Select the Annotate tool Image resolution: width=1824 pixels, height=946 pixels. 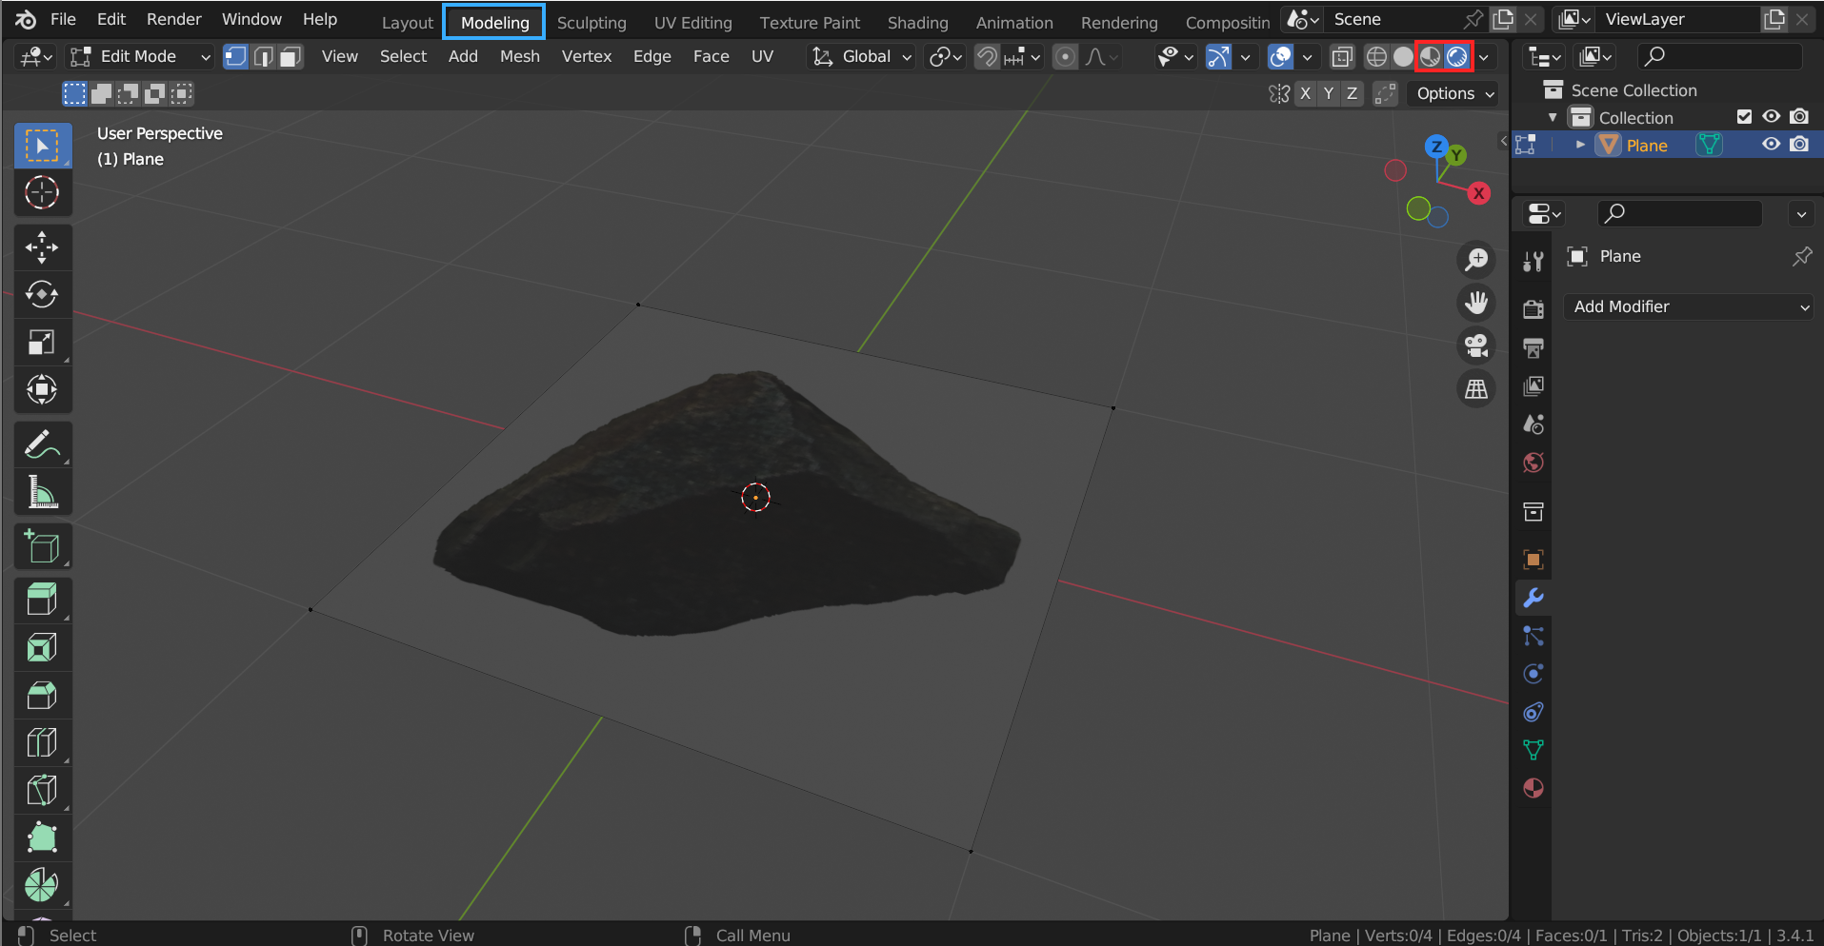point(42,443)
